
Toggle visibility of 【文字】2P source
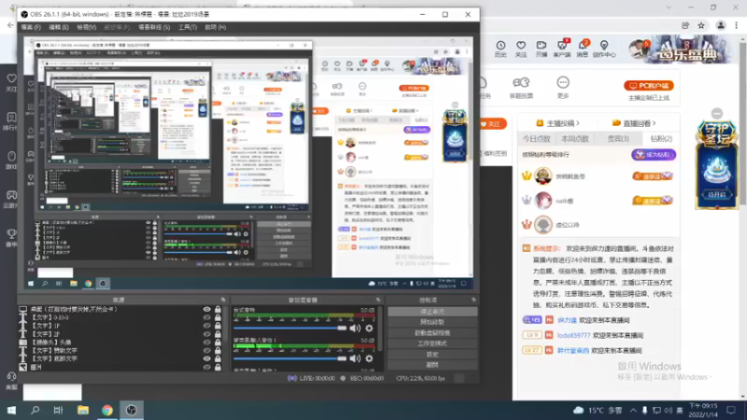[206, 334]
